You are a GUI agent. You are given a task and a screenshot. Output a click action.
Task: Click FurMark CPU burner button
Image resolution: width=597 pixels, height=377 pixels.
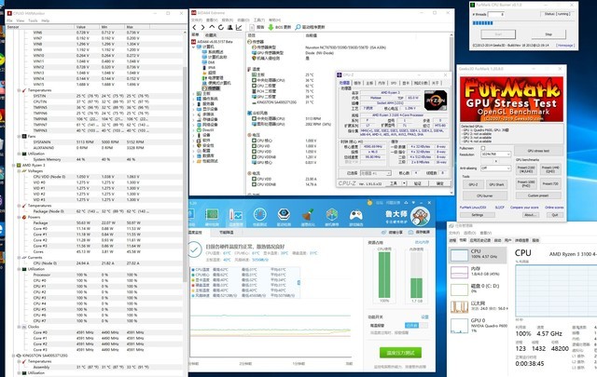[485, 195]
